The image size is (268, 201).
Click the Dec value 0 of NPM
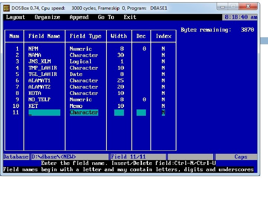(x=144, y=49)
